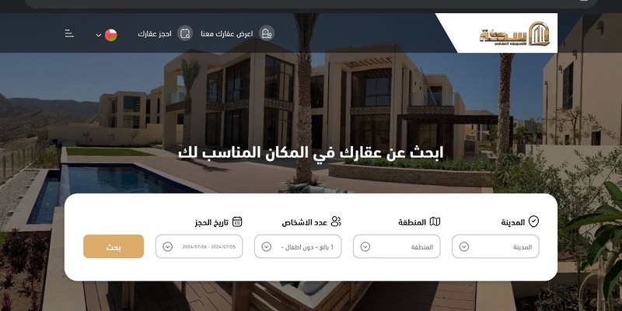Open اعرض عقارك معنا link
This screenshot has width=622, height=311.
pyautogui.click(x=226, y=33)
